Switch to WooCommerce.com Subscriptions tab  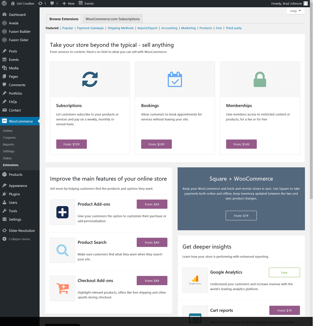pos(112,19)
